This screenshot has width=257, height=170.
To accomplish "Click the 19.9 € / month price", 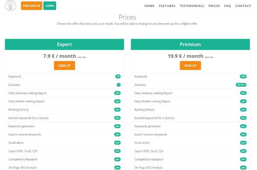I will coord(185,56).
